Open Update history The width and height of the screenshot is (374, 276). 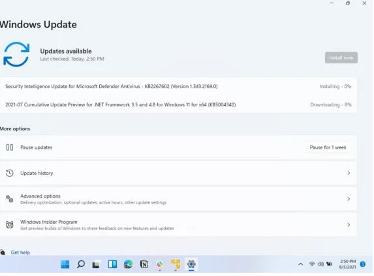click(178, 173)
